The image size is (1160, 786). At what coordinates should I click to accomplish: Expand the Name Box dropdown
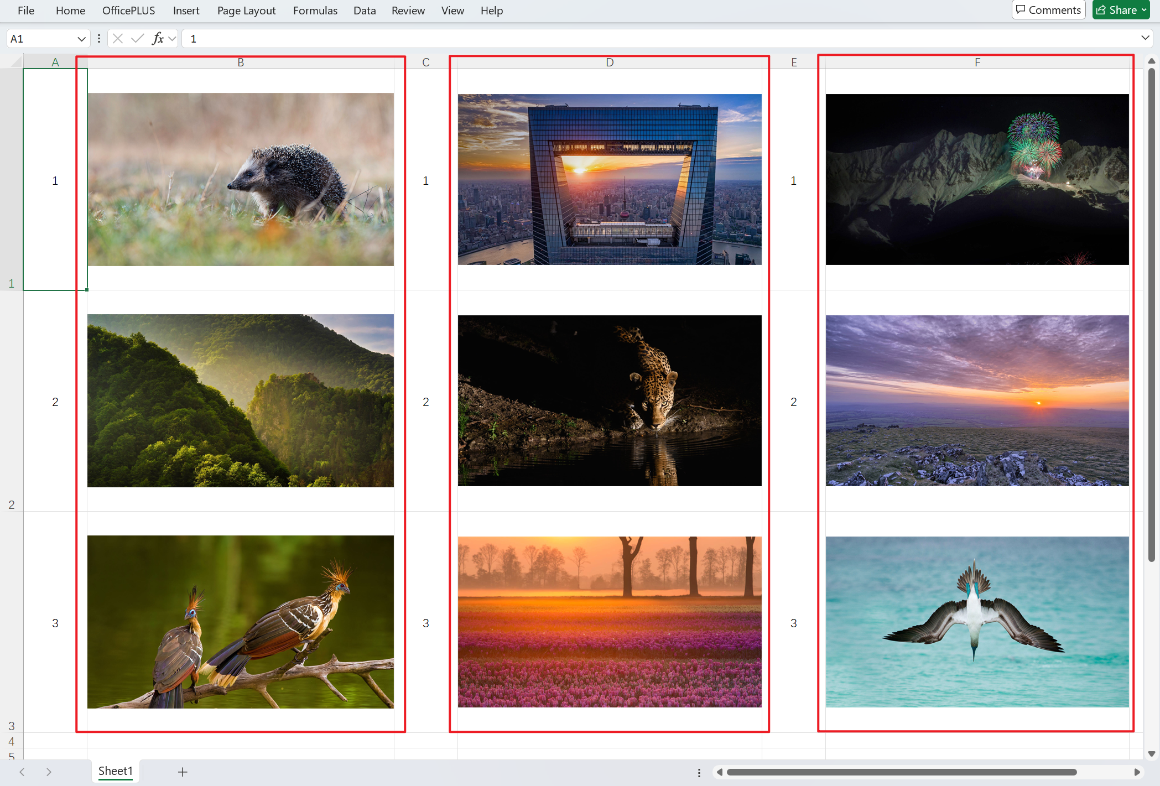(x=81, y=39)
